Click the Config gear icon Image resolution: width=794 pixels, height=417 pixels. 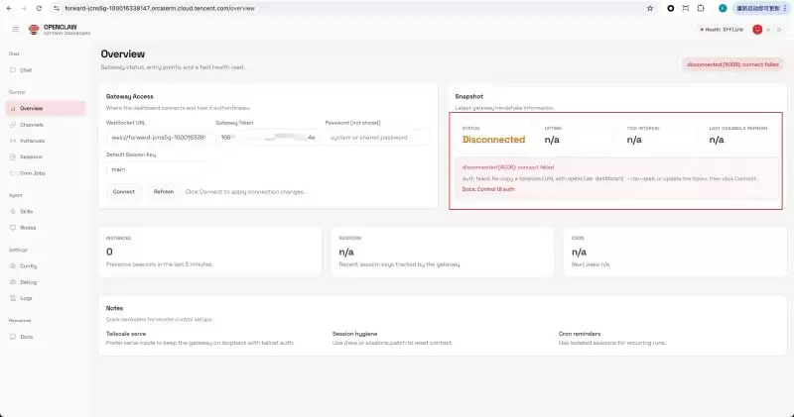(x=13, y=265)
